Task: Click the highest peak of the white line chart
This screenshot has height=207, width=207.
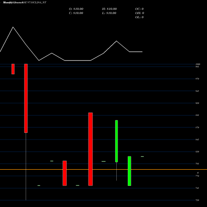Action: 13,27
